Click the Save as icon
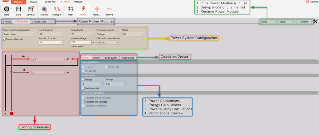The image size is (319, 135). 31,9
